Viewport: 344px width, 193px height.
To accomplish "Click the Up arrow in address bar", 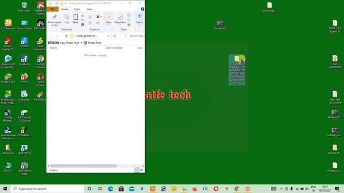I will point(66,36).
